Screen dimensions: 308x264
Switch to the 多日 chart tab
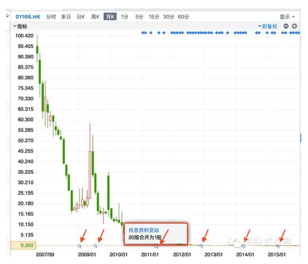[66, 17]
